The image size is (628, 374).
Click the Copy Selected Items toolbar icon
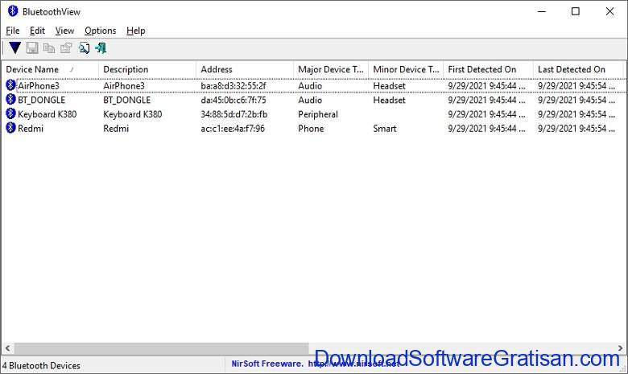(49, 48)
